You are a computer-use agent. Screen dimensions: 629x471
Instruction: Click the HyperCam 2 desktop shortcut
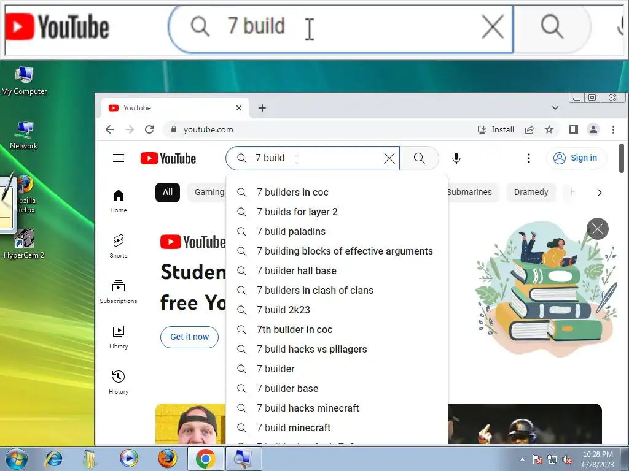[24, 244]
